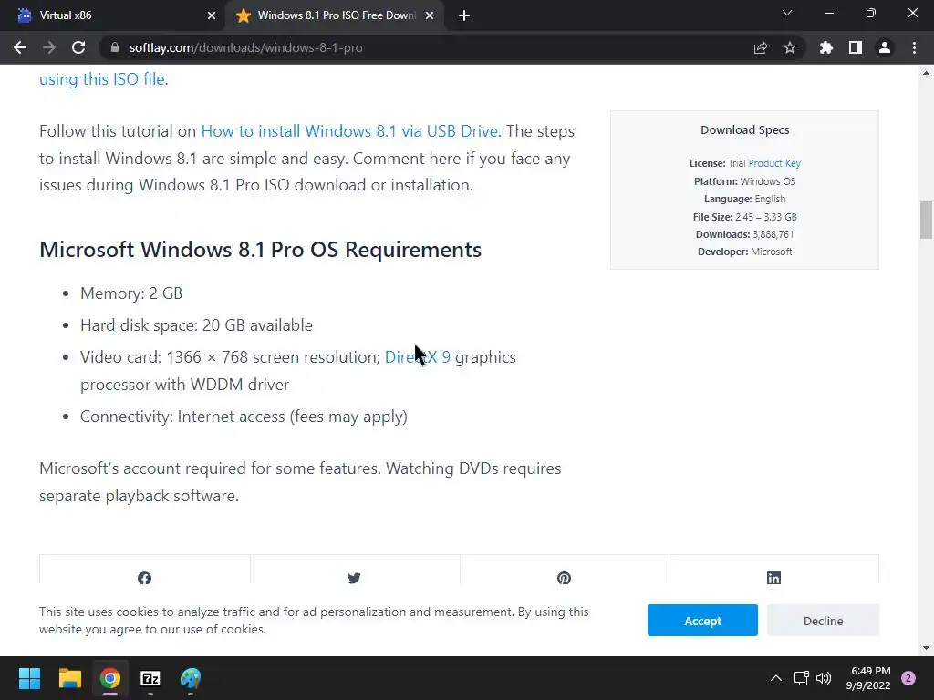Open the clock showing 6:49 PM

tap(868, 678)
